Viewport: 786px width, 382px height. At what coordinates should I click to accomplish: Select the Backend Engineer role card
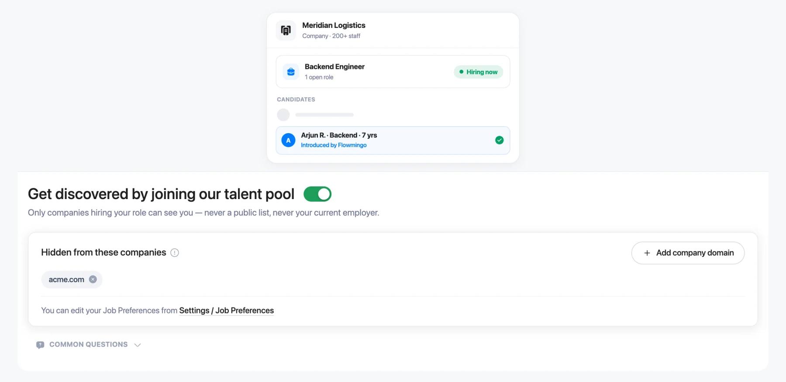point(393,72)
